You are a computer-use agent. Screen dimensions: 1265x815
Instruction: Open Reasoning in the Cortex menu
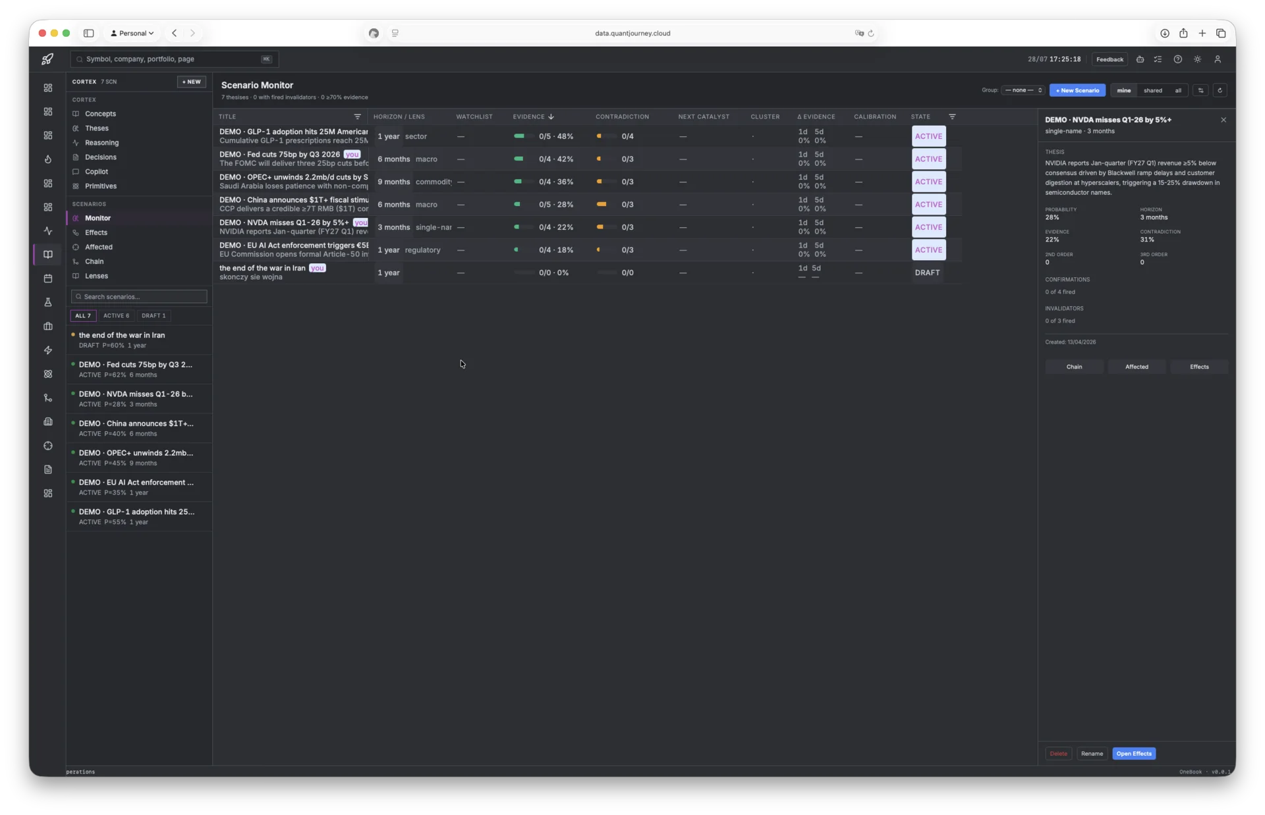pyautogui.click(x=101, y=143)
